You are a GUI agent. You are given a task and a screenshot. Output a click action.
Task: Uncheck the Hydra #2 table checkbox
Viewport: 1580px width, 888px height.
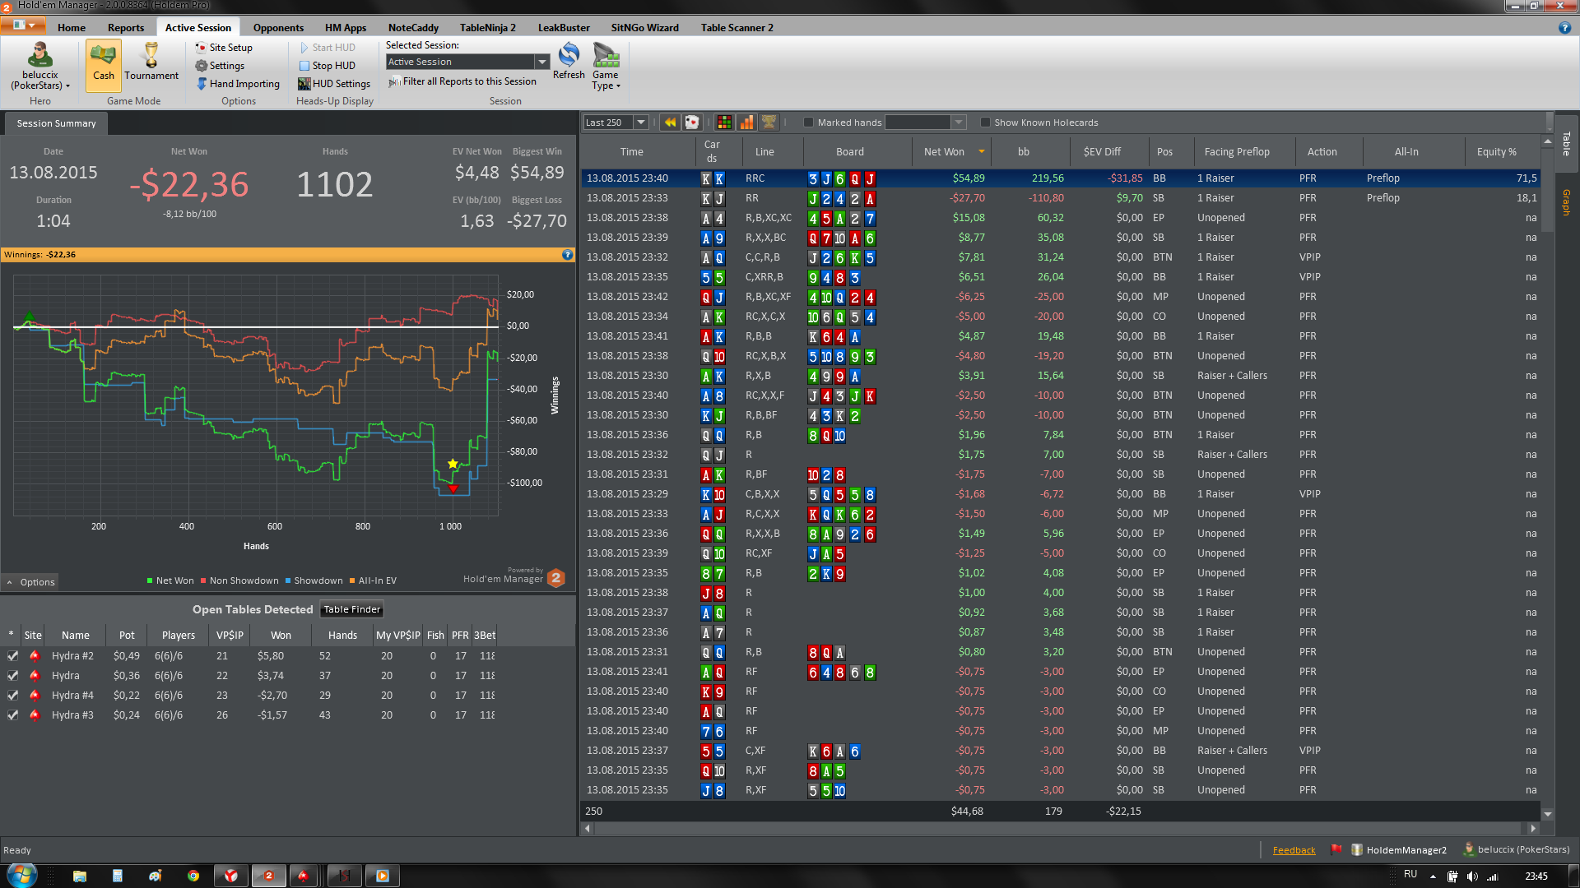coord(12,656)
